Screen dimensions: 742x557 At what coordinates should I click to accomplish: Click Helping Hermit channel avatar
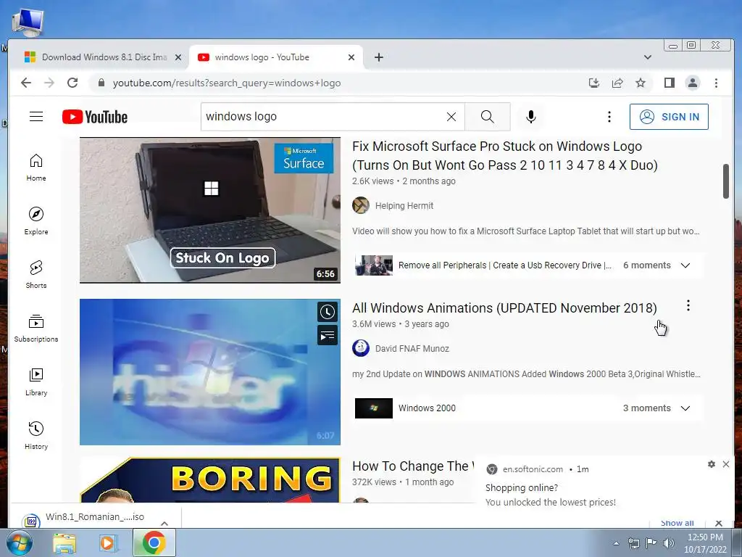(361, 205)
